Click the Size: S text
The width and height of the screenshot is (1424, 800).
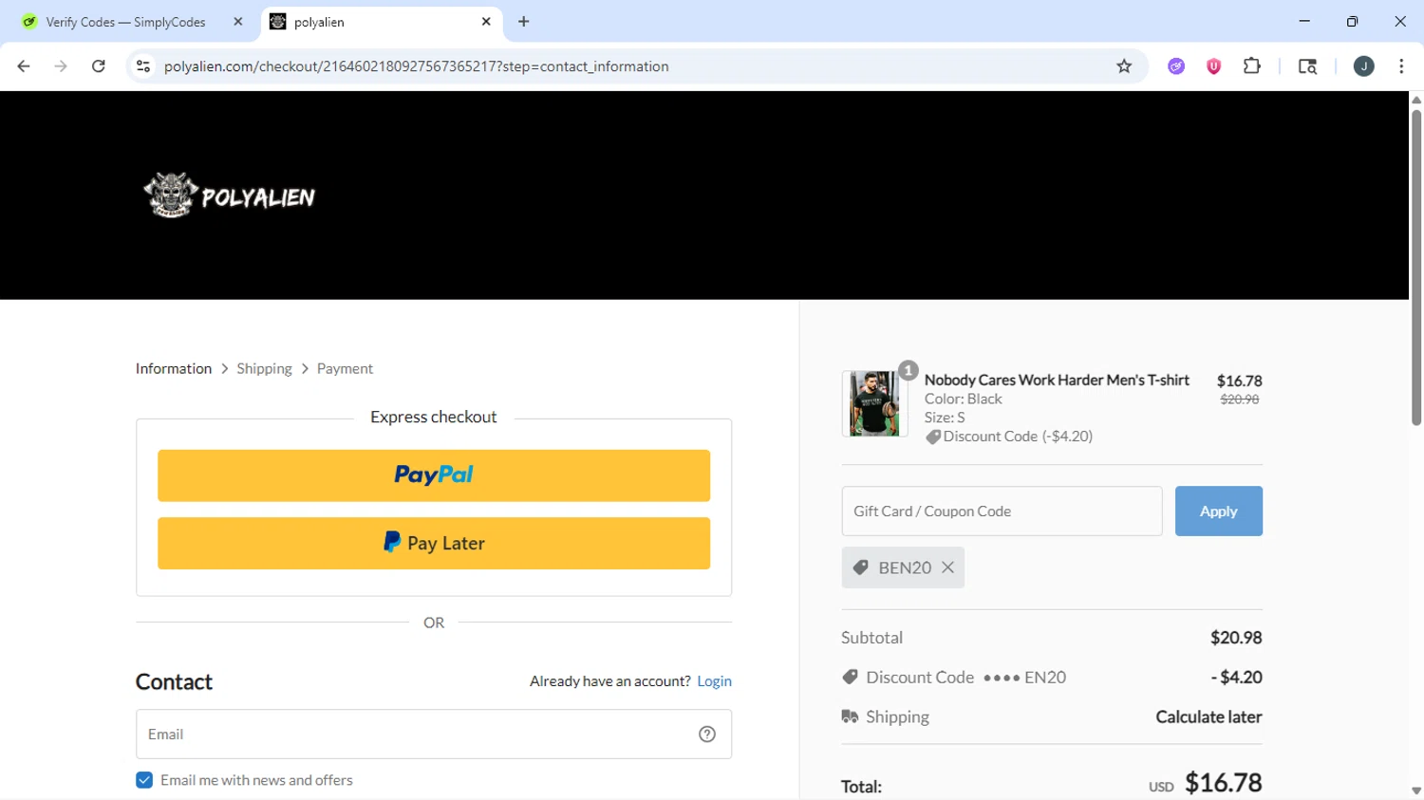[x=945, y=418]
